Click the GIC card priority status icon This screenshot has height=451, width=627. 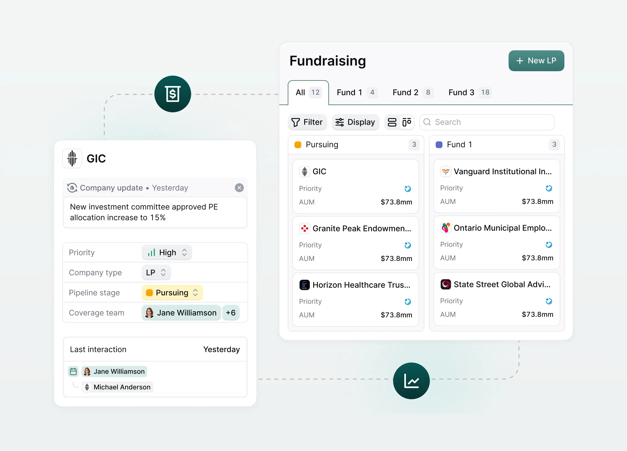pyautogui.click(x=408, y=189)
